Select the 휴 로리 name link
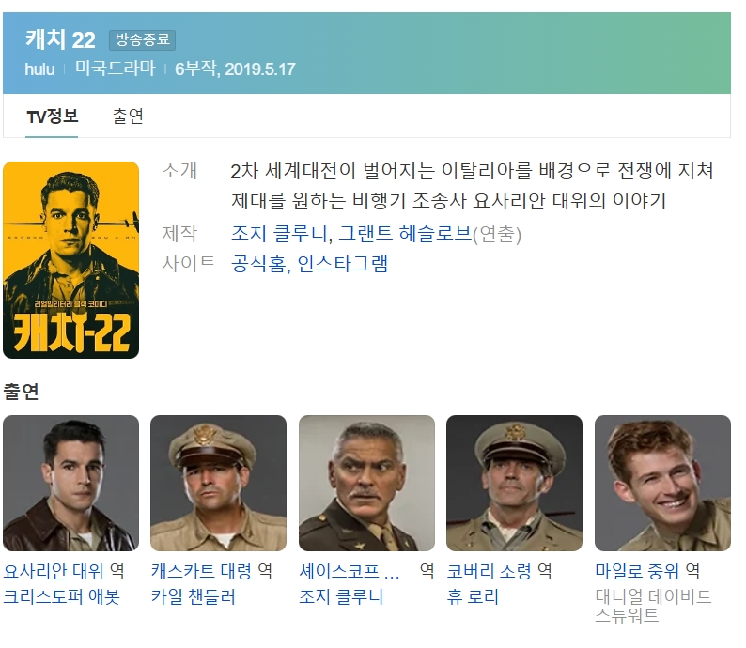Screen dimensions: 746x648 tap(473, 596)
